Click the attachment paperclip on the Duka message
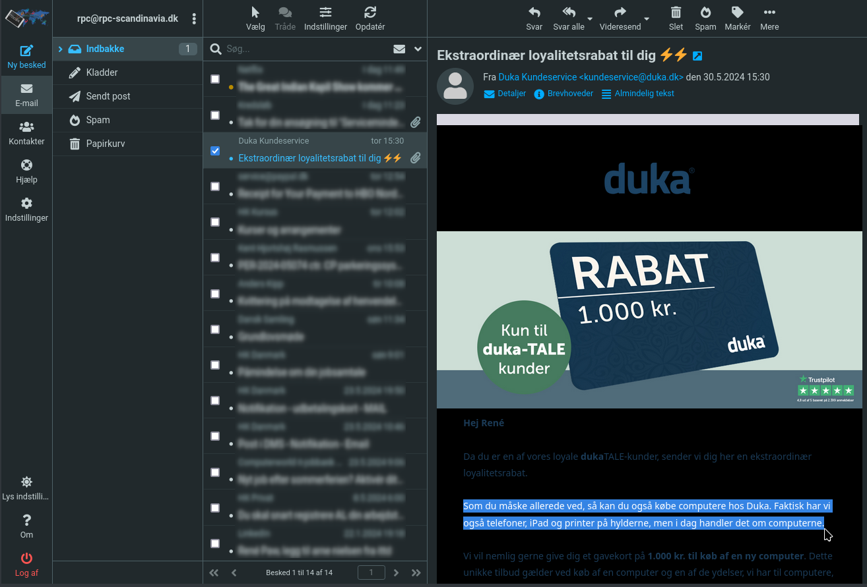 tap(415, 158)
